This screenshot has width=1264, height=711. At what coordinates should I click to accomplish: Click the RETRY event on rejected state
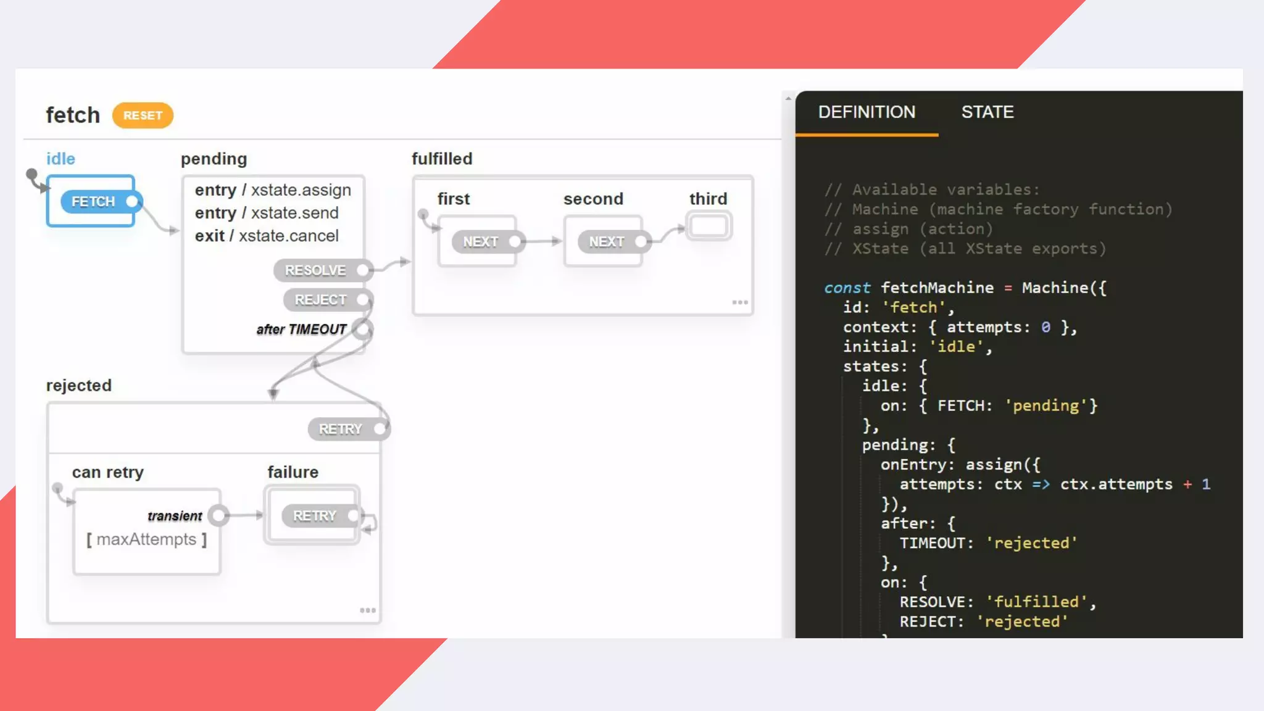pyautogui.click(x=341, y=429)
